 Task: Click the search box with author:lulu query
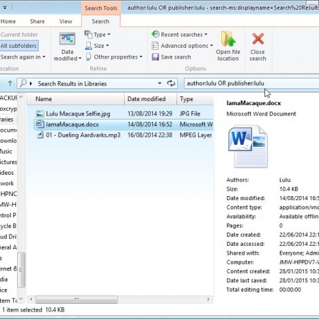[x=251, y=84]
